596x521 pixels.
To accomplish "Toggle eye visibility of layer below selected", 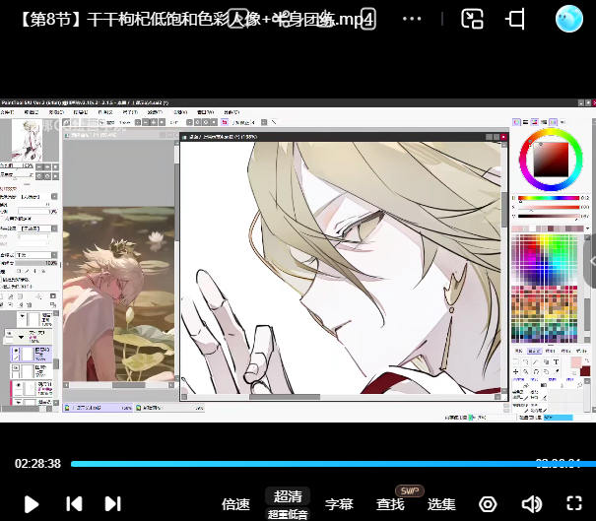I will click(x=16, y=368).
